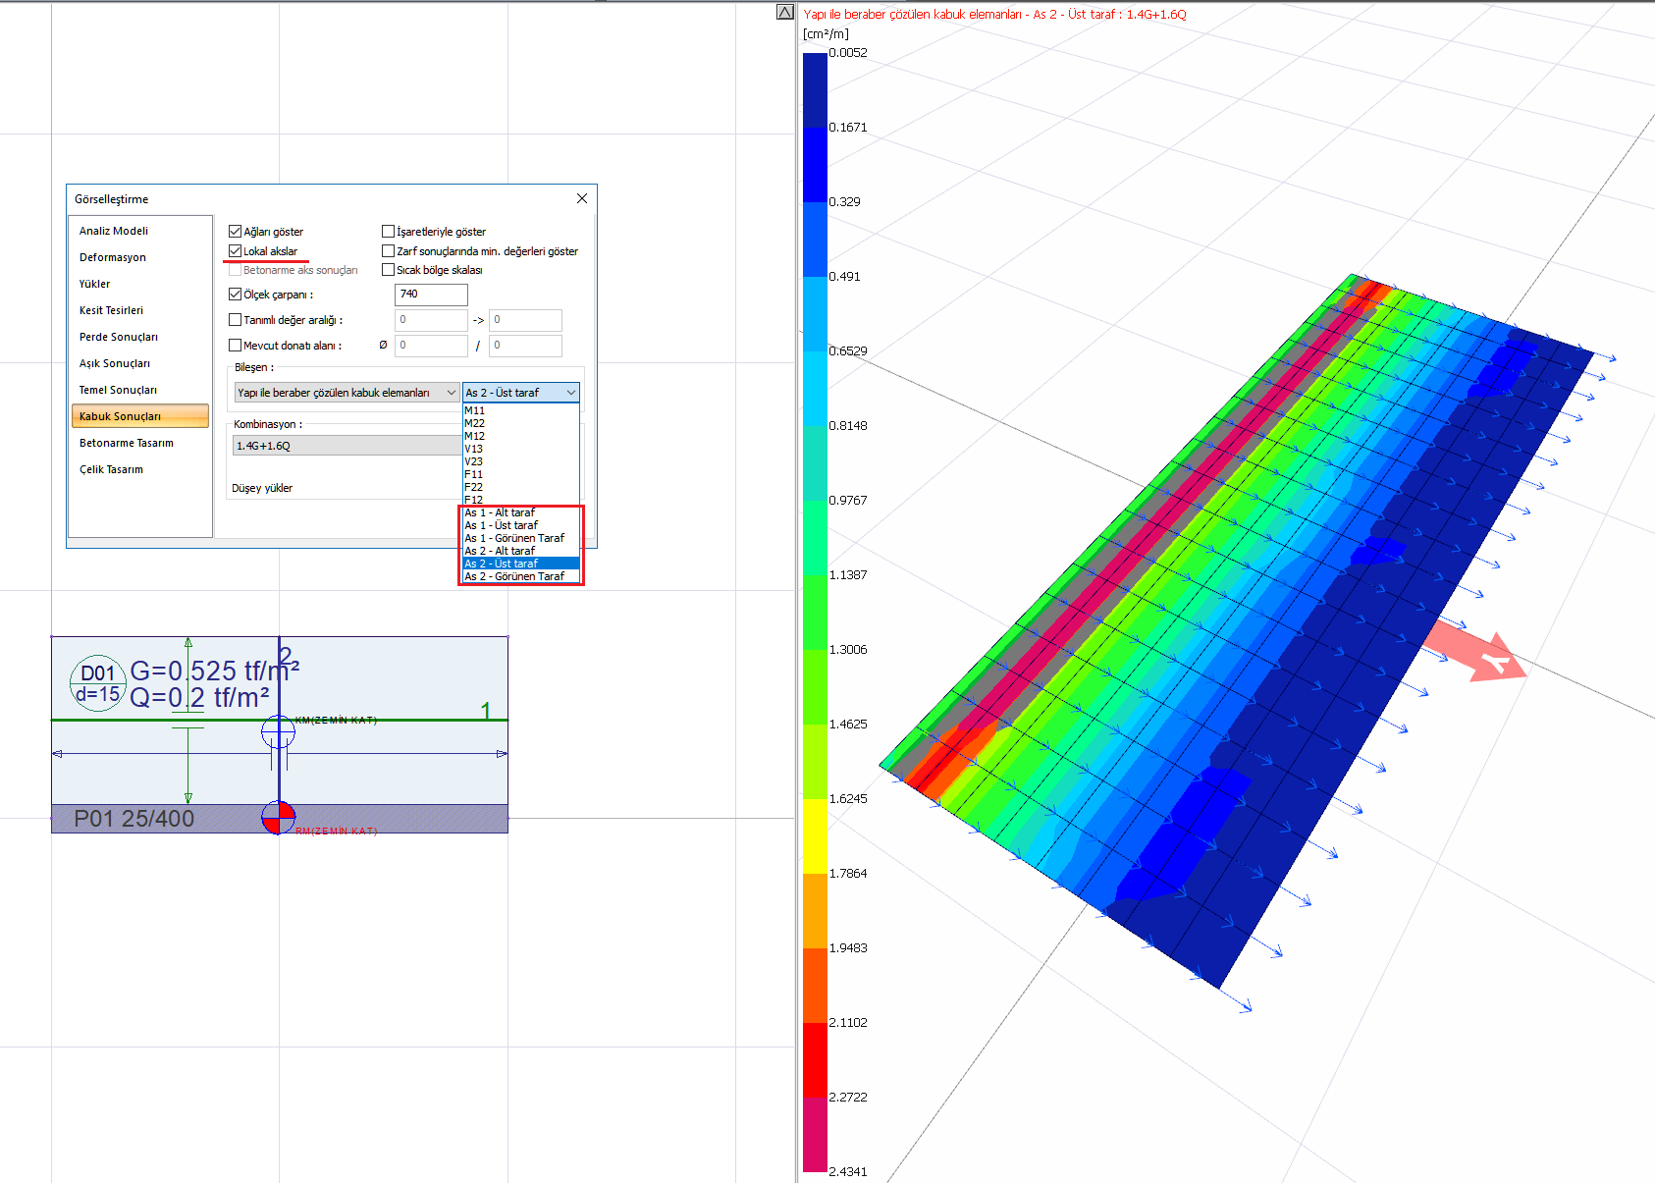Viewport: 1655px width, 1183px height.
Task: Enable Sıcak bölge skalası option
Action: (389, 270)
